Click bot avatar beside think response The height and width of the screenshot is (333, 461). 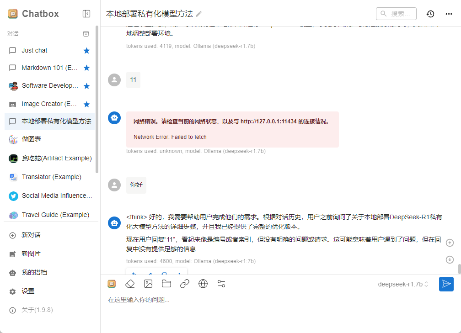click(114, 223)
